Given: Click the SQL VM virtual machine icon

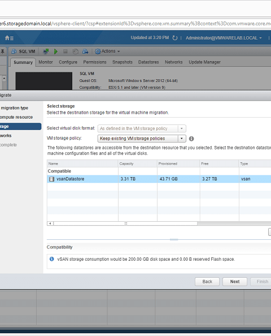Looking at the screenshot, I should click(14, 51).
